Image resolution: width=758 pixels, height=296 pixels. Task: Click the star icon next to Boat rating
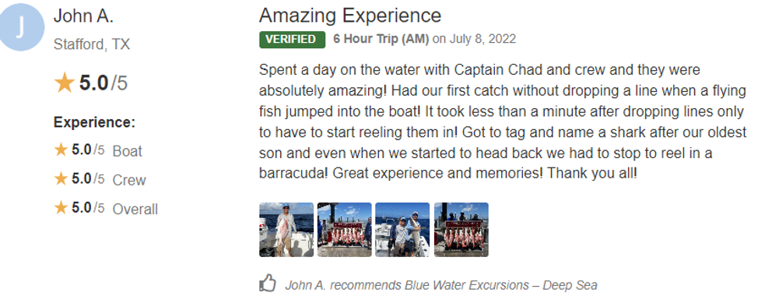click(61, 150)
